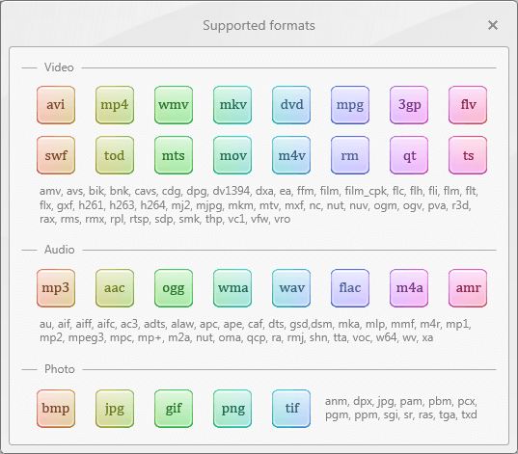Click the ogg audio format badge
This screenshot has width=518, height=454.
(174, 288)
